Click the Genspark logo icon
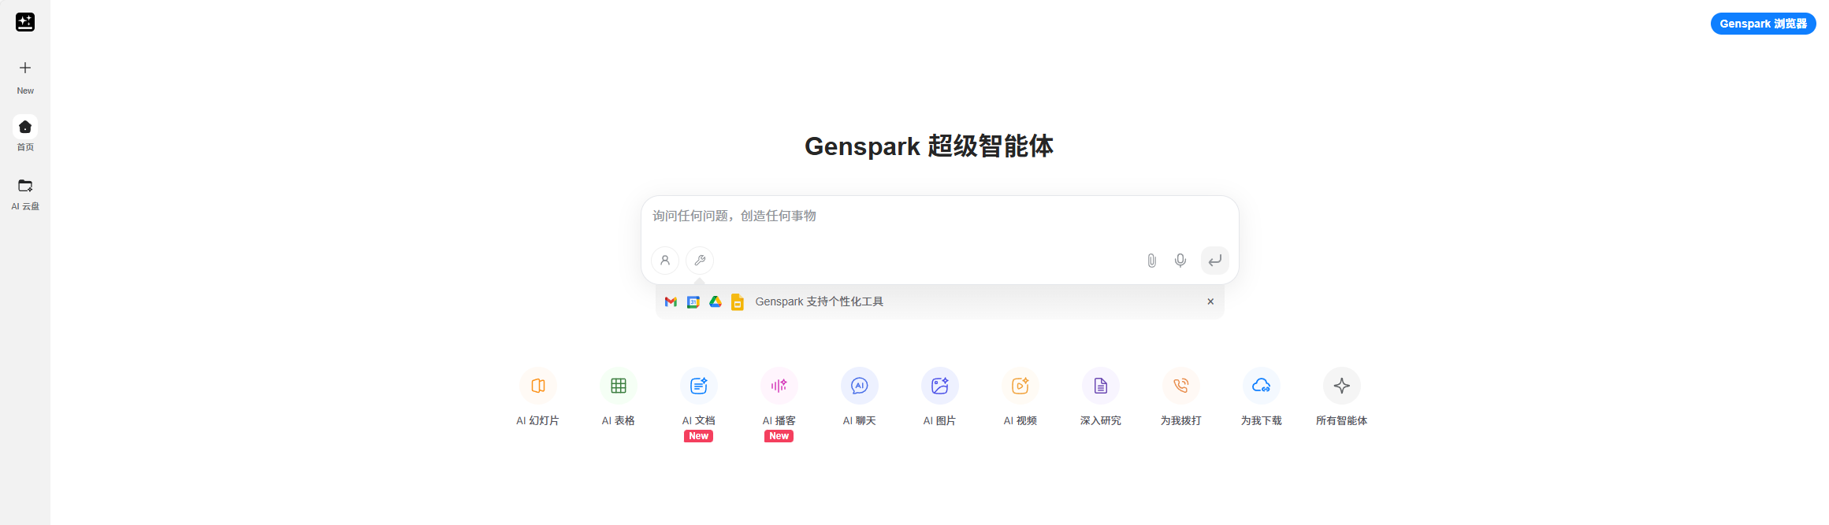Screen dimensions: 1829x525 [x=25, y=22]
